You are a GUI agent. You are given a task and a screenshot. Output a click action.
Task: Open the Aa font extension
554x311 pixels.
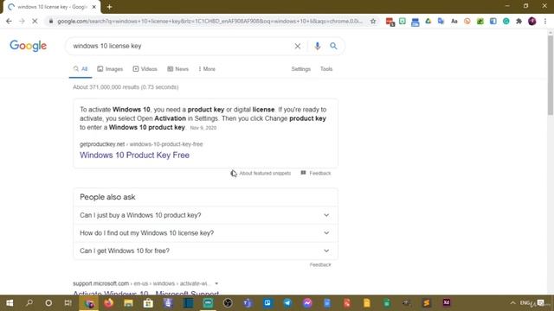454,21
